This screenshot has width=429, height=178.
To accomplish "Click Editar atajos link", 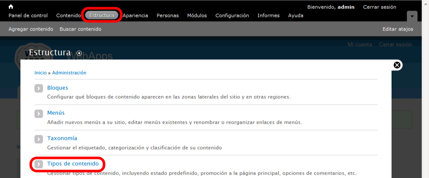I will click(398, 29).
